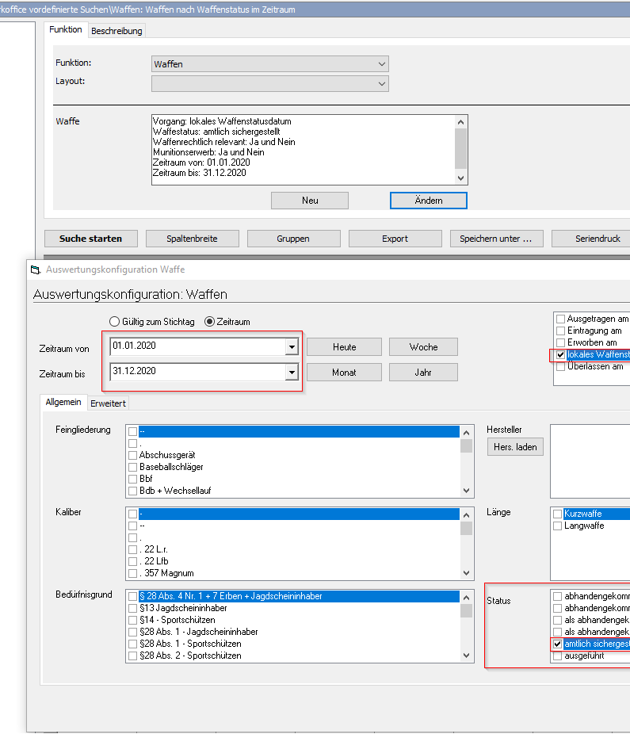The height and width of the screenshot is (734, 630).
Task: Click the Hers. laden button
Action: 515,447
